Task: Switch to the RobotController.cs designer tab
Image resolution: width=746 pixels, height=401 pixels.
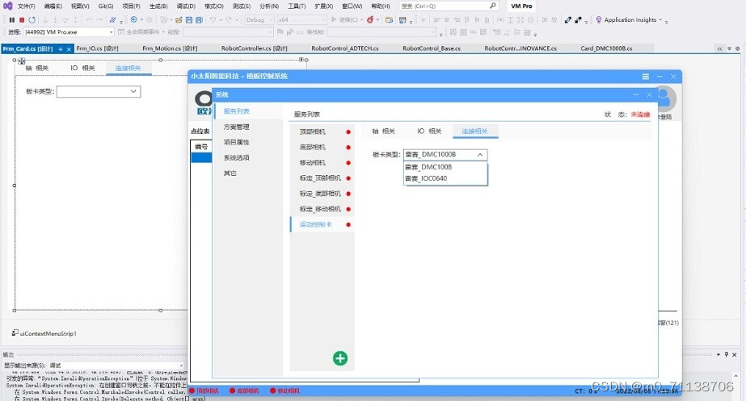Action: coord(254,48)
